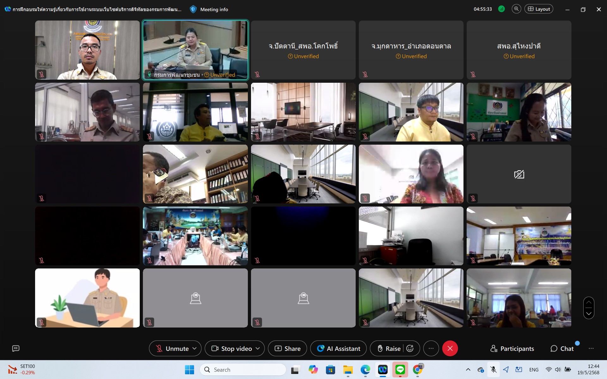This screenshot has width=607, height=379.
Task: Open the reactions smiley icon
Action: (410, 348)
